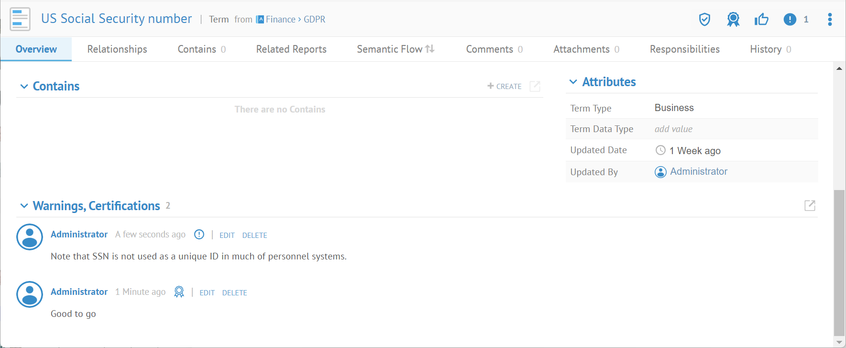Click the warning exclamation icon in header
Screen dimensions: 846x348
(x=790, y=20)
